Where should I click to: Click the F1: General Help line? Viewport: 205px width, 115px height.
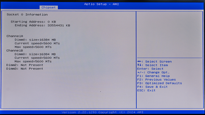154,76
